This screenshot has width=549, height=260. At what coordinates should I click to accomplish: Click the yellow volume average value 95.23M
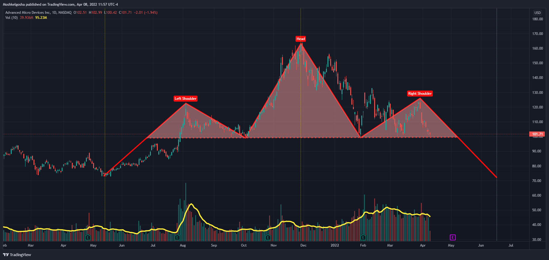(x=41, y=18)
